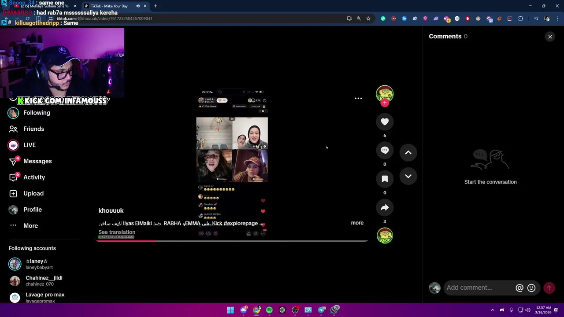Click the red hand blocker extension icon

(468, 18)
